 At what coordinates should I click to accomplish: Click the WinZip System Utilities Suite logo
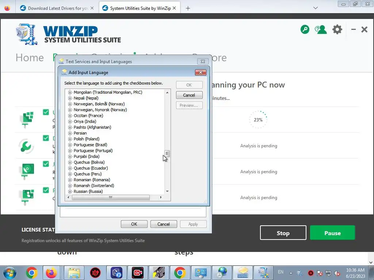pos(69,34)
